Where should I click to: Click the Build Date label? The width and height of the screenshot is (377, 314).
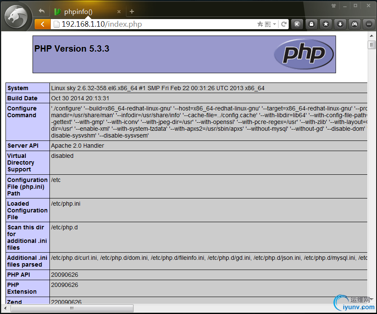pos(22,98)
